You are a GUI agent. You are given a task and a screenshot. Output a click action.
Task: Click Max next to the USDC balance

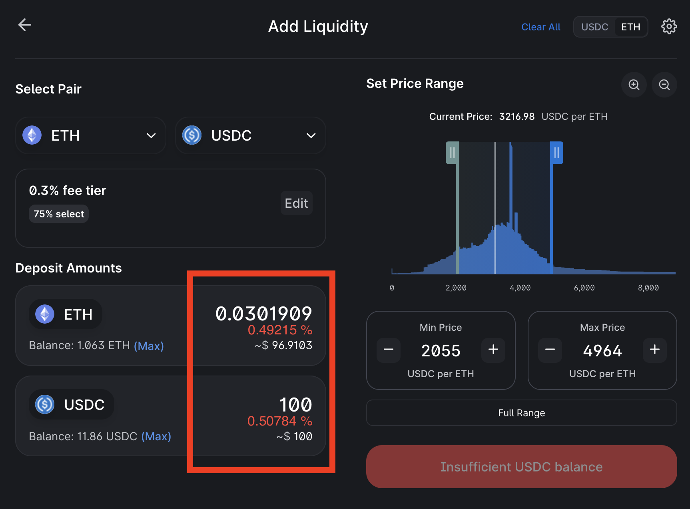(x=156, y=436)
